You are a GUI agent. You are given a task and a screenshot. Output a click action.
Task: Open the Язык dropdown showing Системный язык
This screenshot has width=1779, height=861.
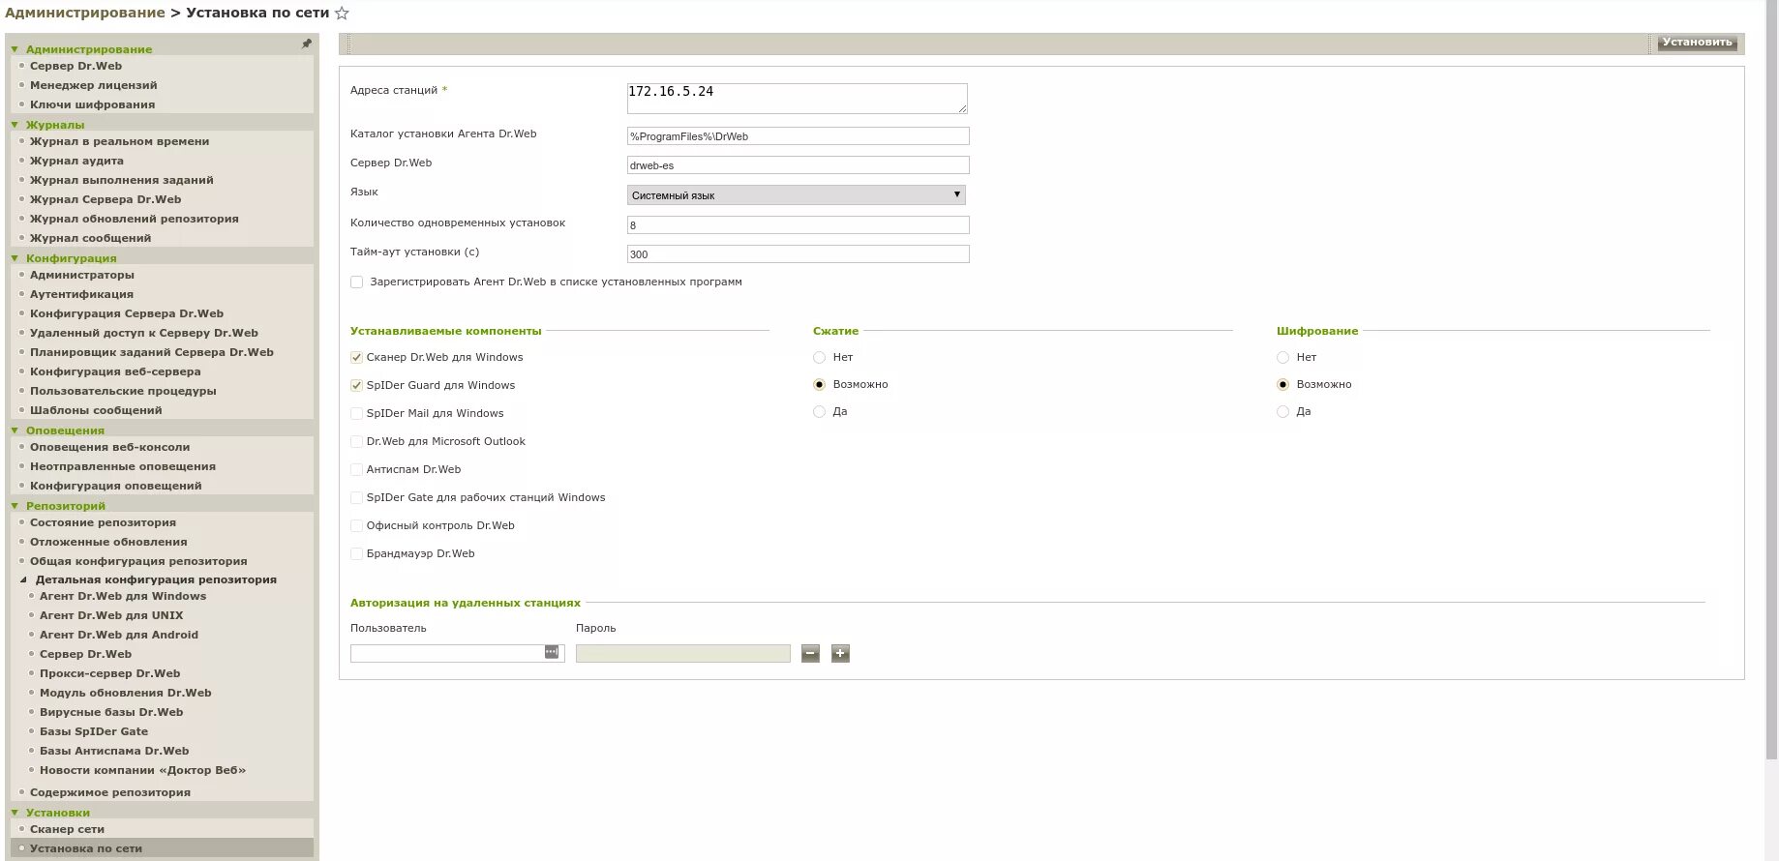tap(797, 195)
